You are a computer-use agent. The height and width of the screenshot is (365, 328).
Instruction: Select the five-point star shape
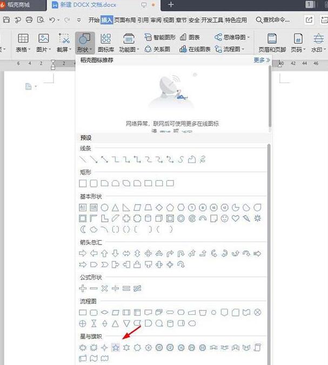click(115, 347)
